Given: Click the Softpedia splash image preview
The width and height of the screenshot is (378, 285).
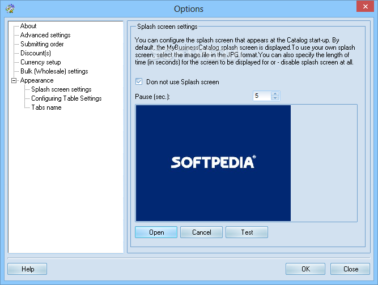Looking at the screenshot, I should [213, 163].
